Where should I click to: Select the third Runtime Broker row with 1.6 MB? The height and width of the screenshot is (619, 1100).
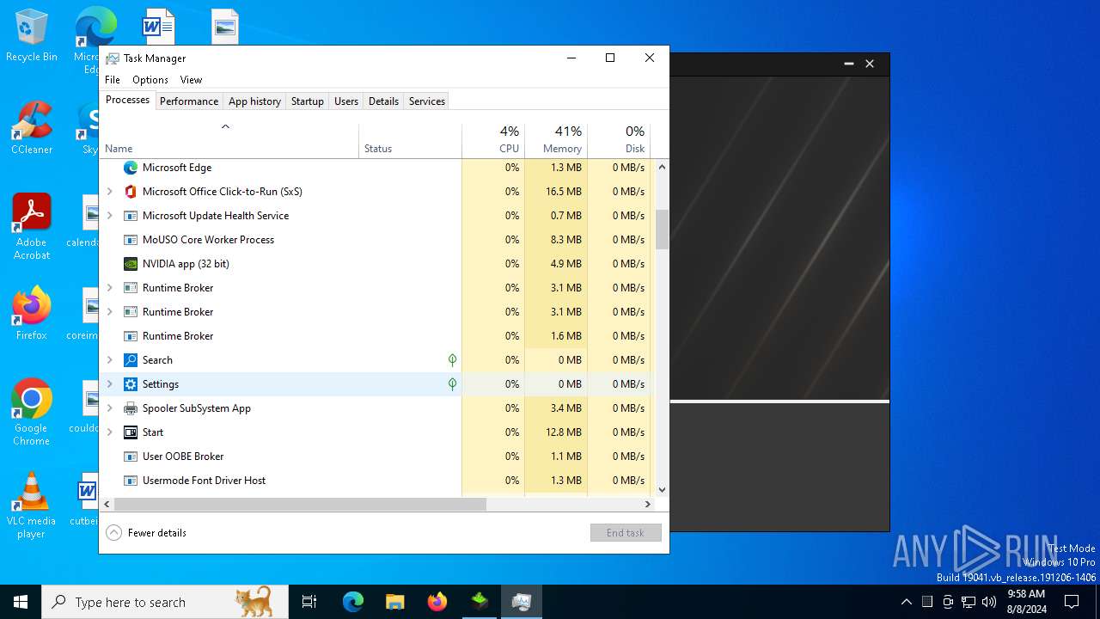[375, 336]
